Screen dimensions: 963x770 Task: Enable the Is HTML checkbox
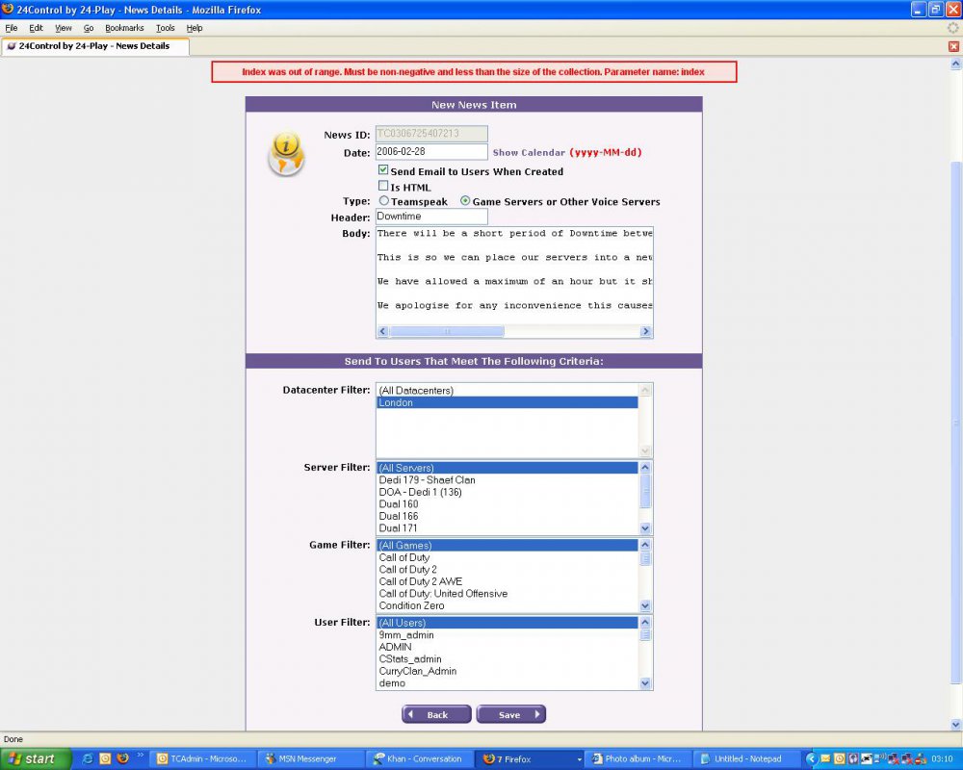pos(383,186)
